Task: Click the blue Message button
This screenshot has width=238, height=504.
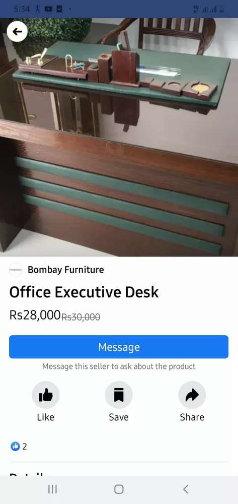Action: click(x=119, y=347)
